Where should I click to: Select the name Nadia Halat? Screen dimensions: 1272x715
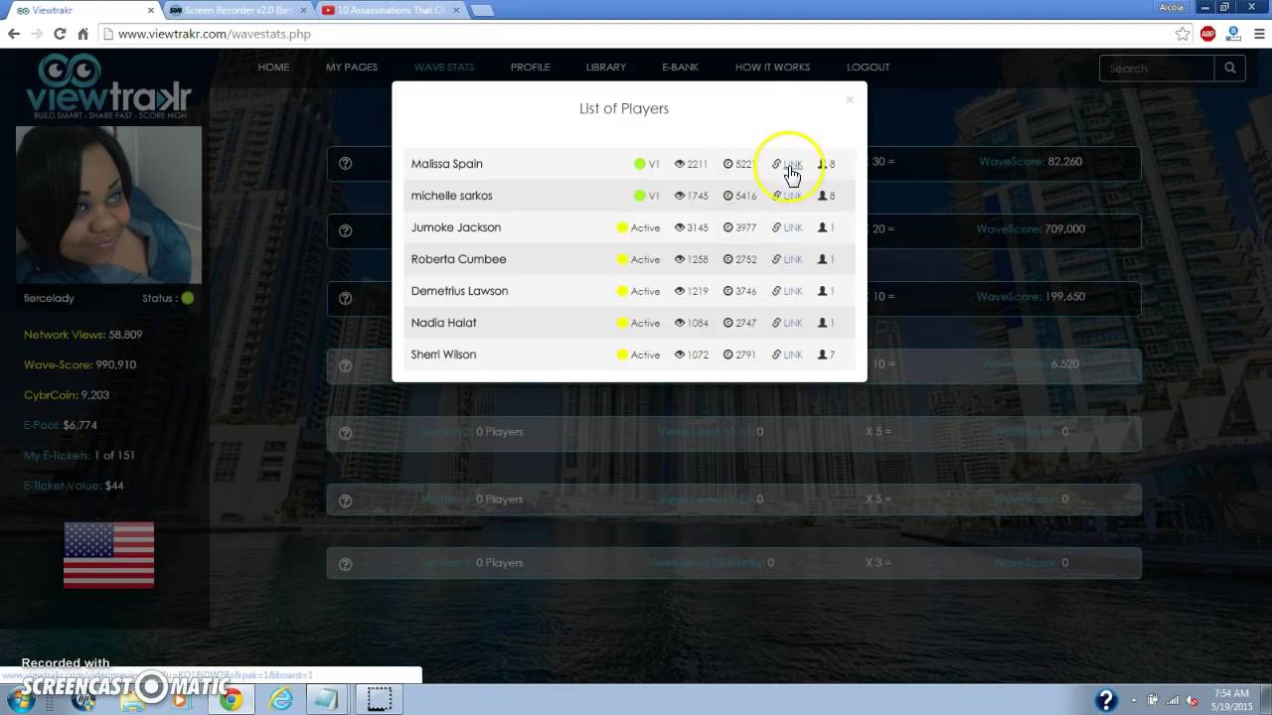444,323
